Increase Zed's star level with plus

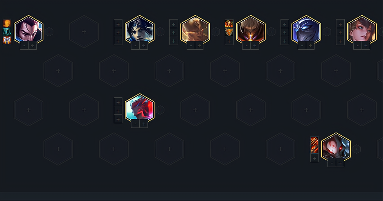coord(340,163)
